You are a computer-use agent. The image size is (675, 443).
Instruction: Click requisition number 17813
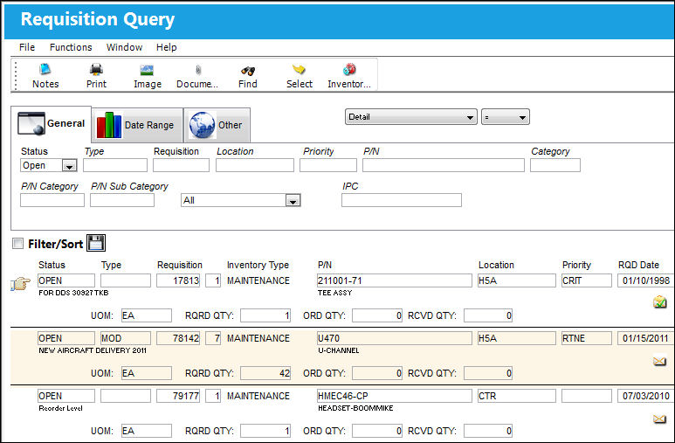[178, 280]
